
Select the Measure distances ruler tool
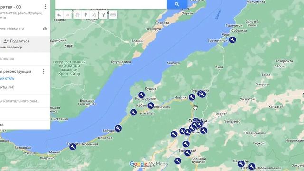(x=113, y=15)
